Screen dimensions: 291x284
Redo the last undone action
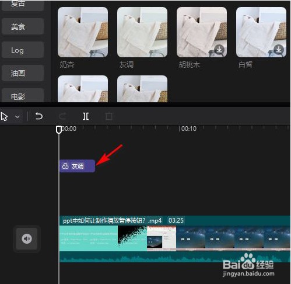(62, 116)
